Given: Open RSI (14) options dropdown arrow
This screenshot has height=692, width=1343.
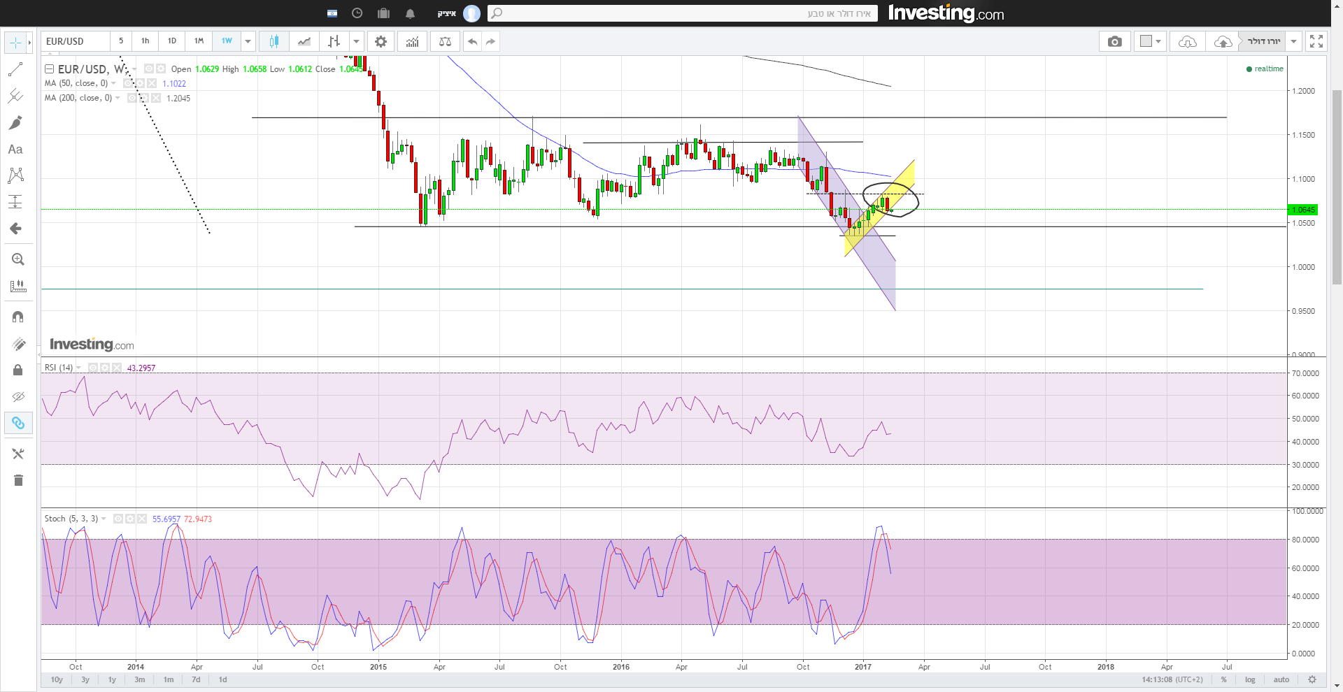Looking at the screenshot, I should (x=78, y=368).
